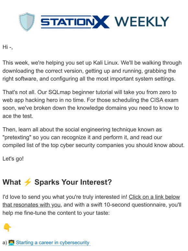Click the shield logo icon

27,22
